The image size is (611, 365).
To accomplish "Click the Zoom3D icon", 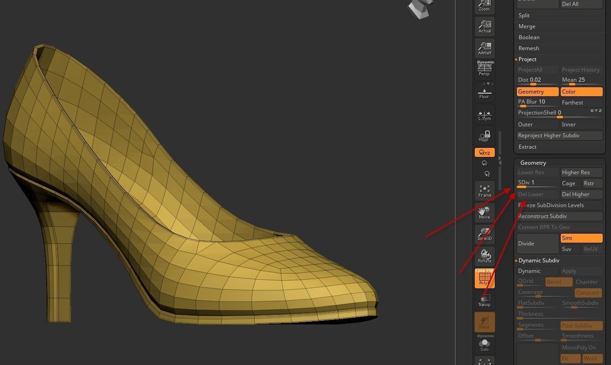I will click(x=484, y=235).
